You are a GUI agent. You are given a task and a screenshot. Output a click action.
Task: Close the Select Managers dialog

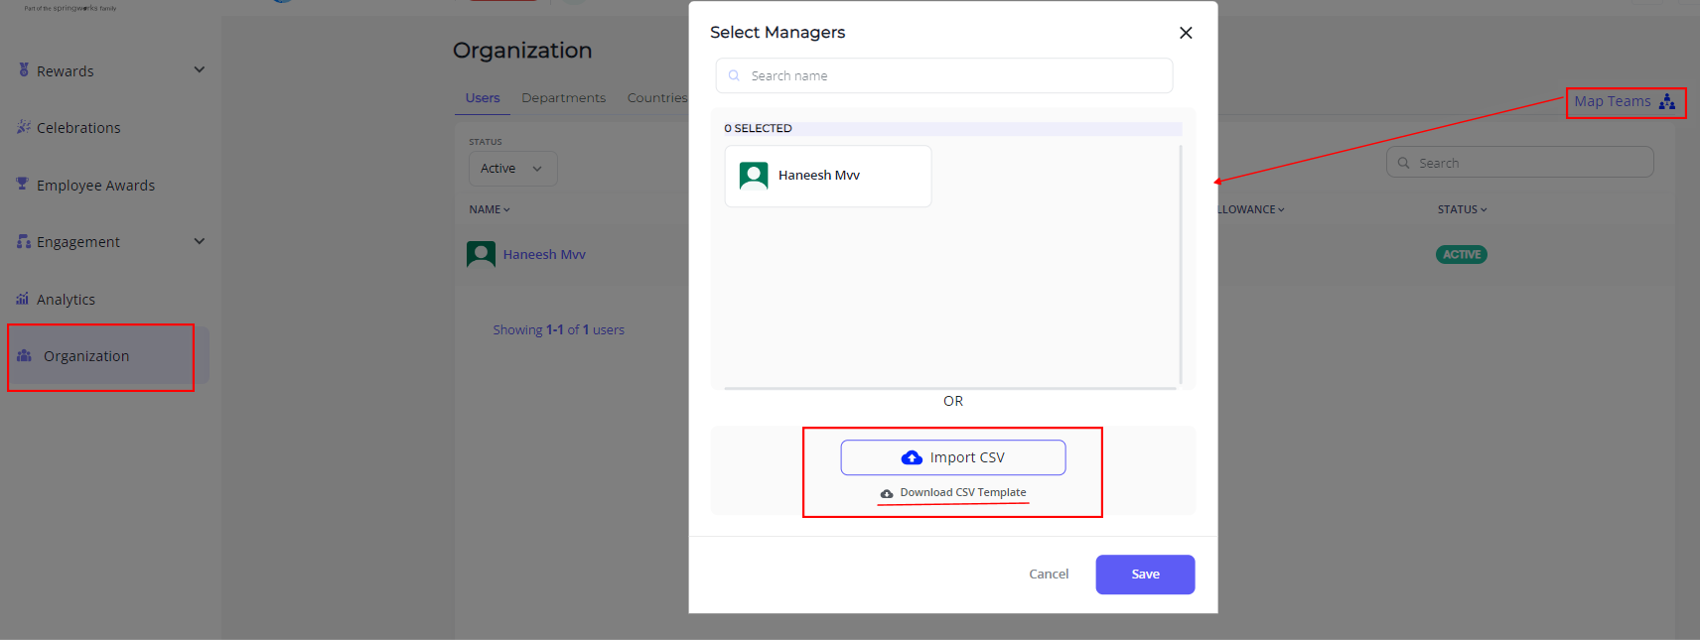tap(1186, 33)
